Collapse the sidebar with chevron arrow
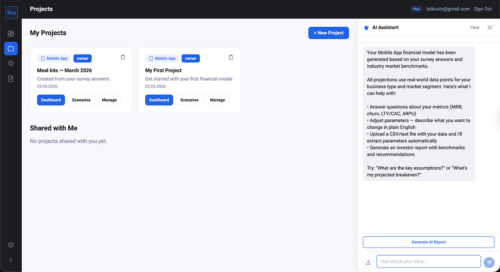Screen dimensions: 500x272 11,260
